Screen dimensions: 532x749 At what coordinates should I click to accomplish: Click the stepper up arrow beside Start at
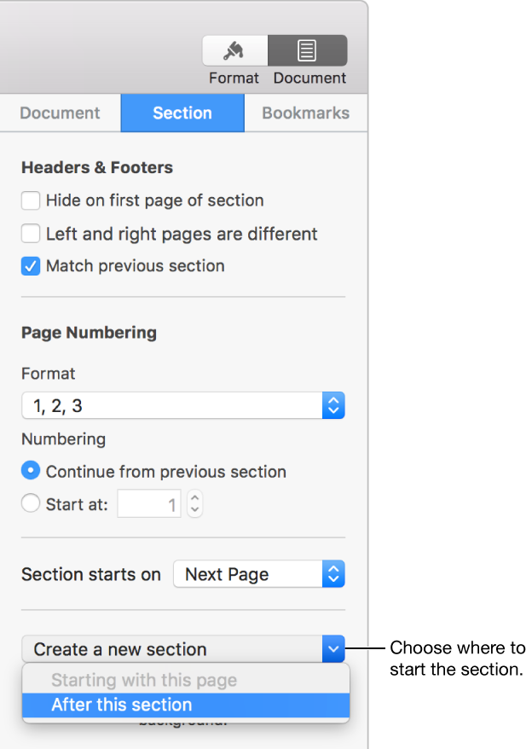pos(194,498)
